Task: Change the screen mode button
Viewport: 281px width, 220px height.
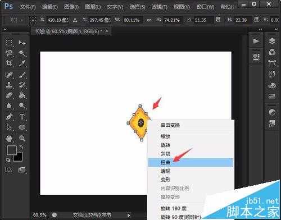Action: point(22,169)
